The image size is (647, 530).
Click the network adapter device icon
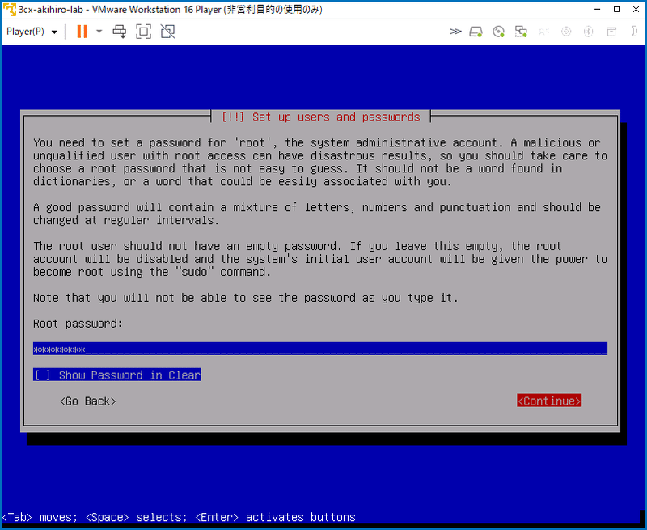click(x=521, y=32)
